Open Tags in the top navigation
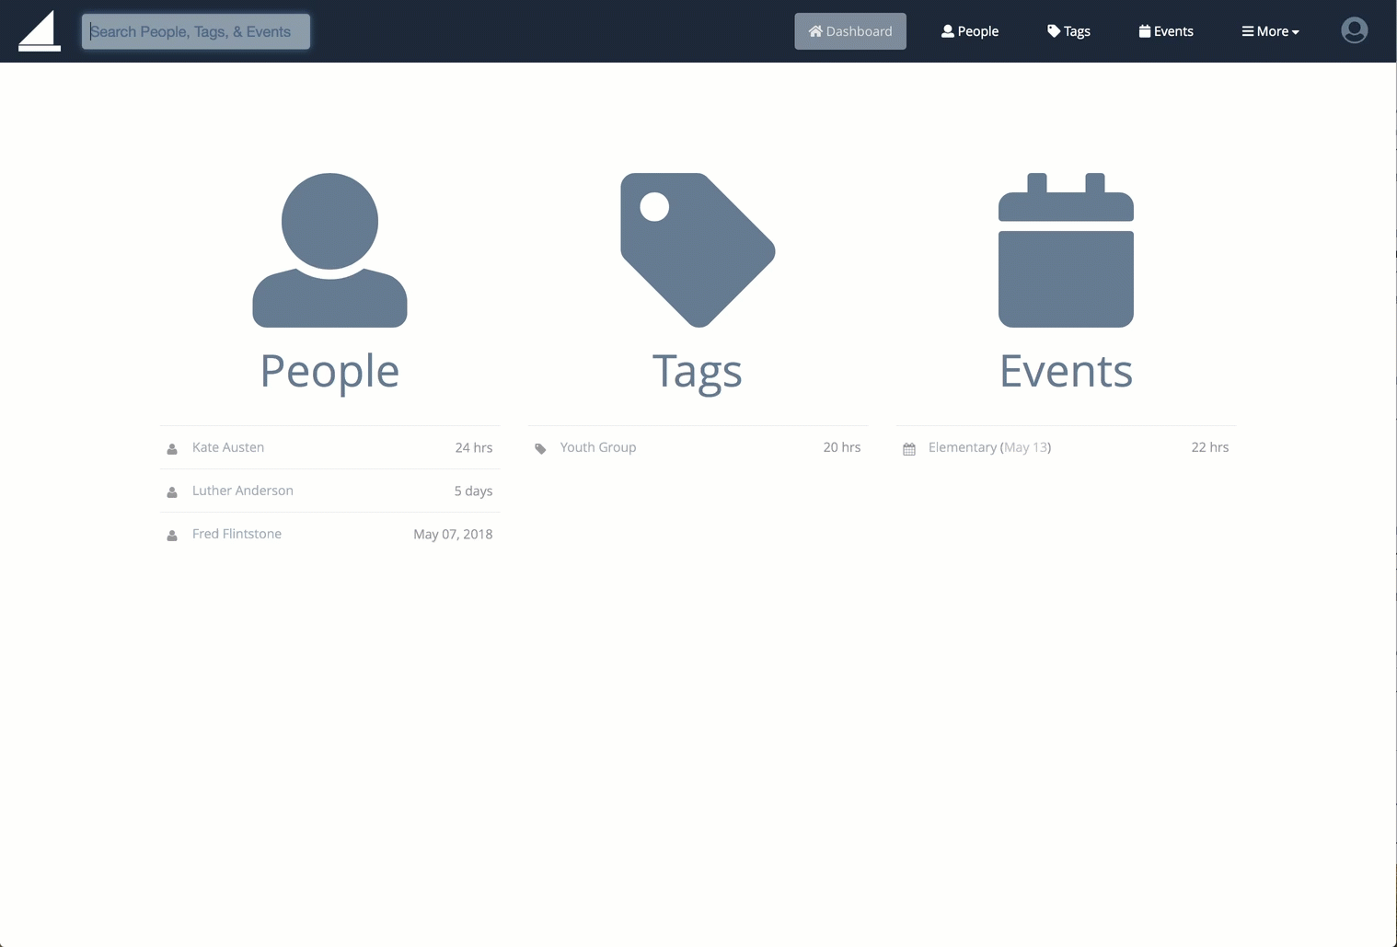Screen dimensions: 1397x947 click(1068, 31)
